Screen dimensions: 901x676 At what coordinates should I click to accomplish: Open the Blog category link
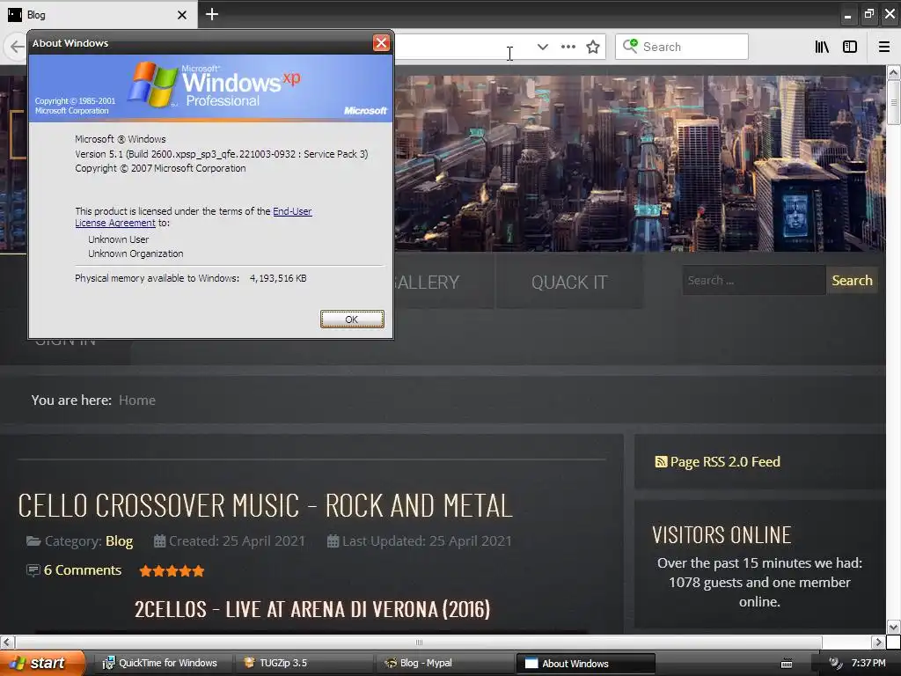(119, 541)
